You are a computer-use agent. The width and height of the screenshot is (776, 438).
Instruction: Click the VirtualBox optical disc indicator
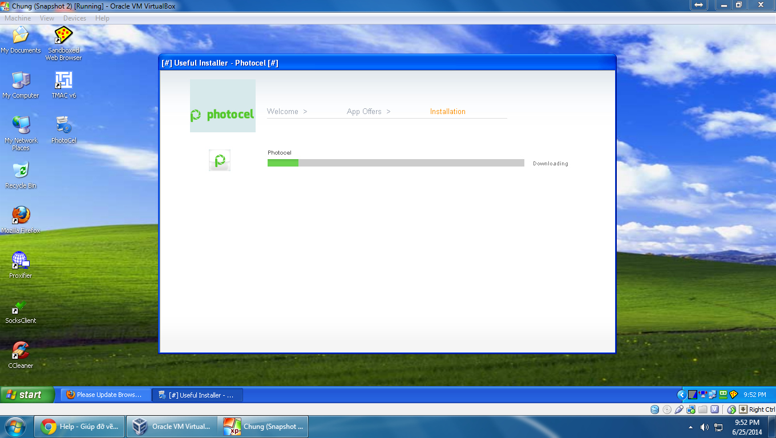coord(666,409)
